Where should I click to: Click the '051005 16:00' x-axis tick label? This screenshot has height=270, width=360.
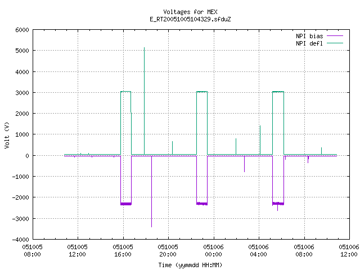123,251
